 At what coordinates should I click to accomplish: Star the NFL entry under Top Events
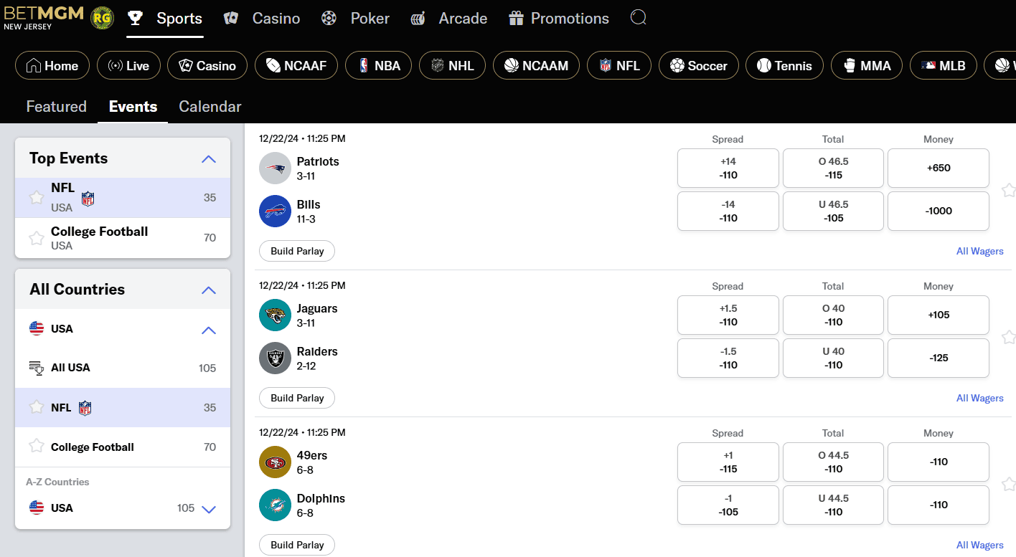click(37, 197)
